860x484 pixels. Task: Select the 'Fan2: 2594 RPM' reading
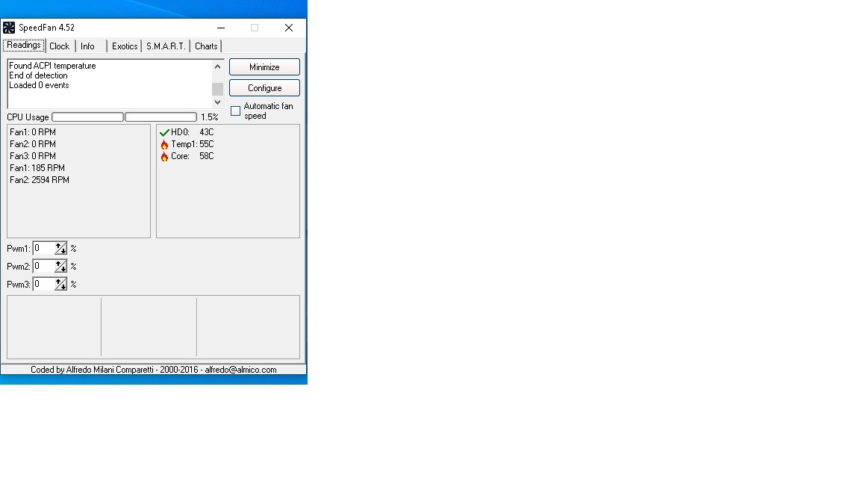pos(40,180)
